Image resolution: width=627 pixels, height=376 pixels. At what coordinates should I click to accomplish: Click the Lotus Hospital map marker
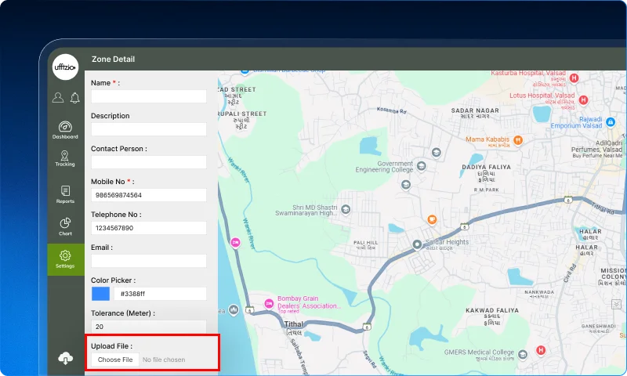click(x=583, y=100)
